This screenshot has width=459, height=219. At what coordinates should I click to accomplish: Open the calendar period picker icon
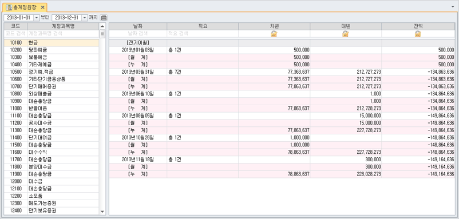point(104,18)
